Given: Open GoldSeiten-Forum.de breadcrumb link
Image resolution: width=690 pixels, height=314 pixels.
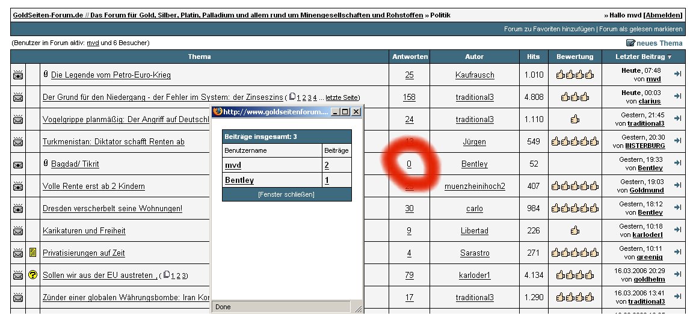Looking at the screenshot, I should pos(48,15).
